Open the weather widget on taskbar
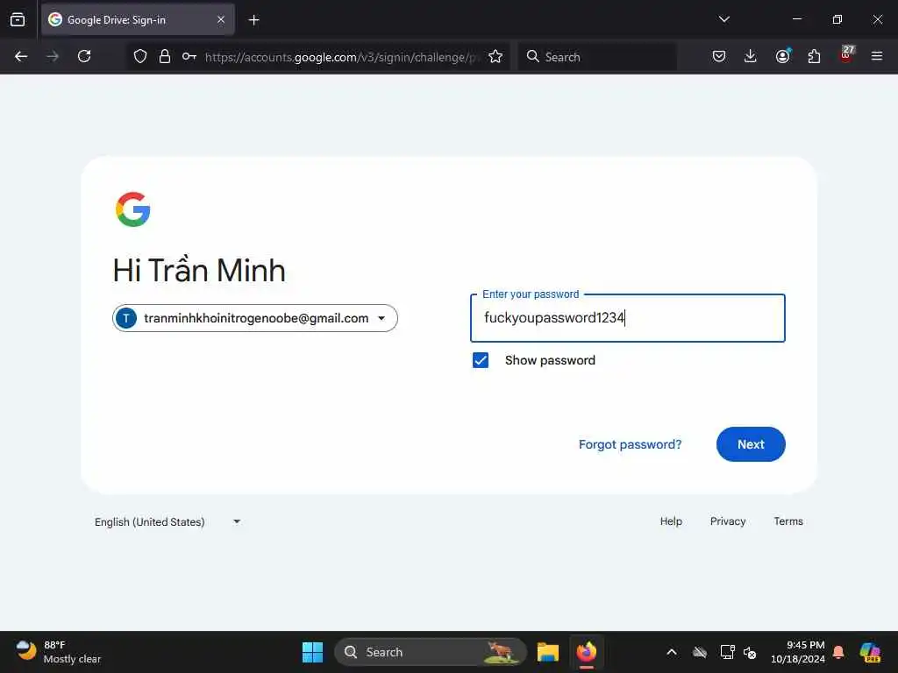Viewport: 898px width, 673px height. click(59, 652)
